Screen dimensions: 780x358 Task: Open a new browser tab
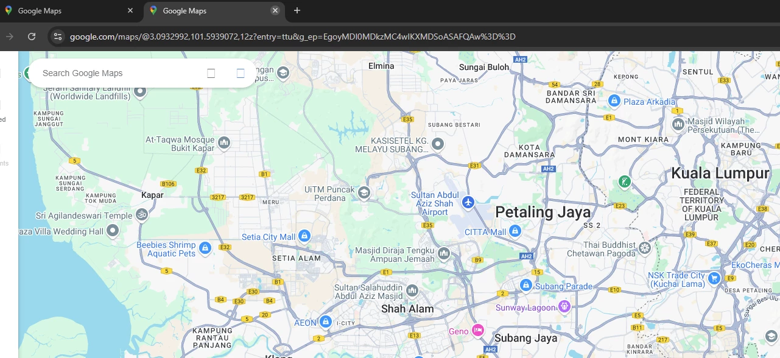297,10
